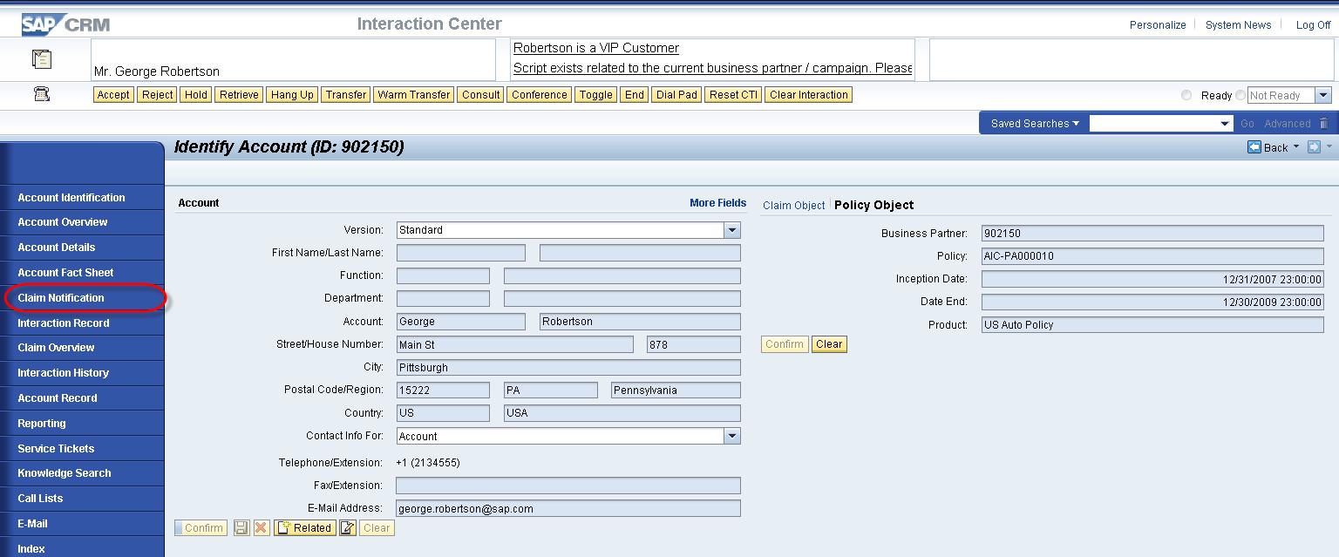Click the forward arrow icon
This screenshot has height=557, width=1339.
[1314, 147]
